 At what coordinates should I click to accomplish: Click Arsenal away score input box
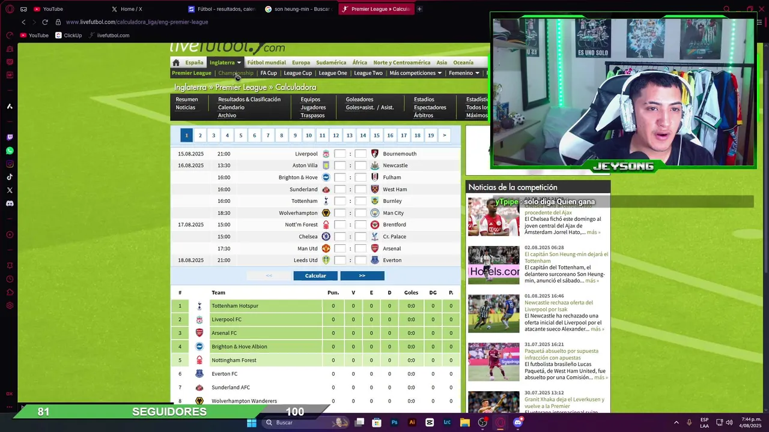360,248
